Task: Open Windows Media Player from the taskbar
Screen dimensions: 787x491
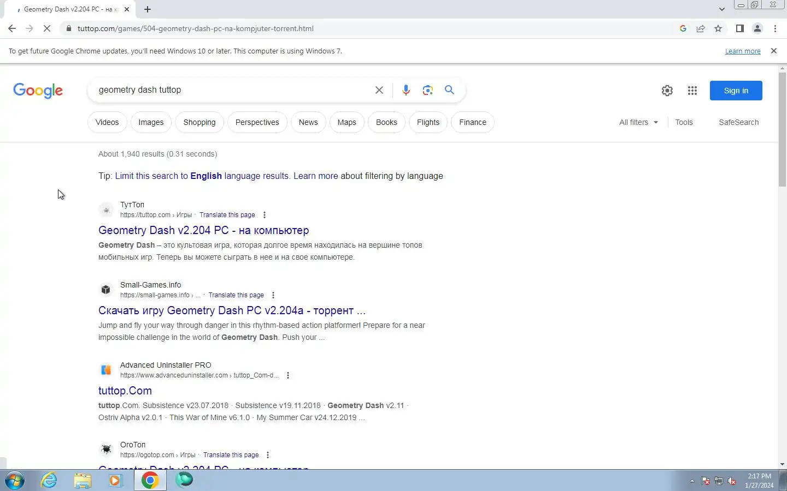Action: click(115, 480)
